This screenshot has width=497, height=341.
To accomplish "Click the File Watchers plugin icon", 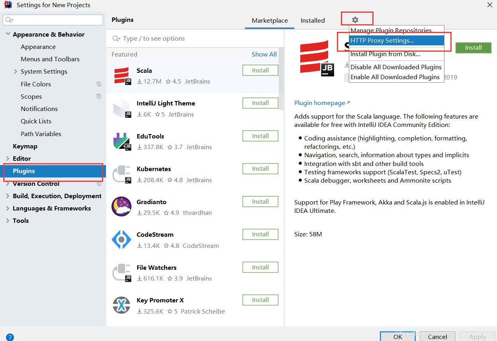I will click(122, 273).
